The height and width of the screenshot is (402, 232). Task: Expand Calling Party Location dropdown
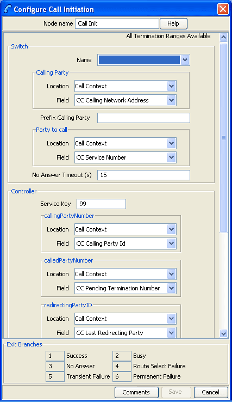pyautogui.click(x=171, y=86)
